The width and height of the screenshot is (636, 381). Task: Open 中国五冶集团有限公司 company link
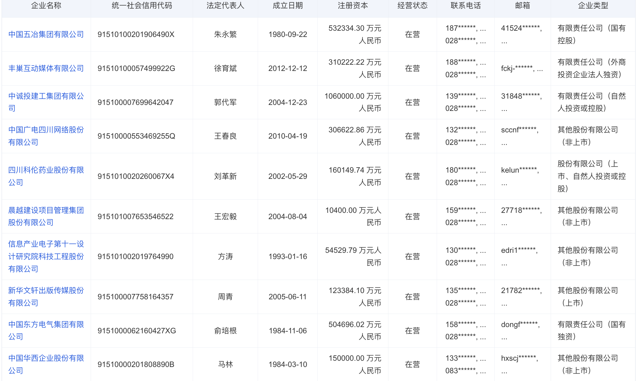click(46, 34)
